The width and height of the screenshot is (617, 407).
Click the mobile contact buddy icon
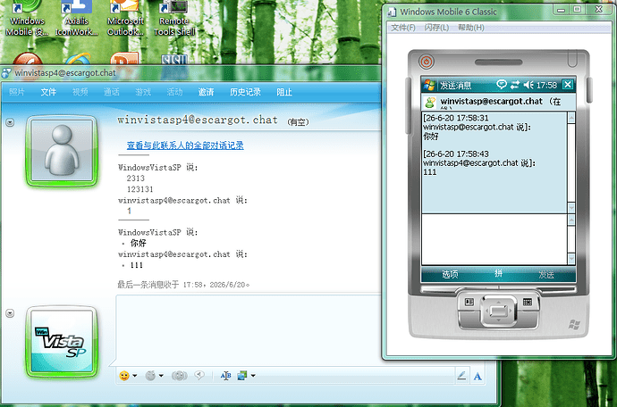click(x=430, y=103)
